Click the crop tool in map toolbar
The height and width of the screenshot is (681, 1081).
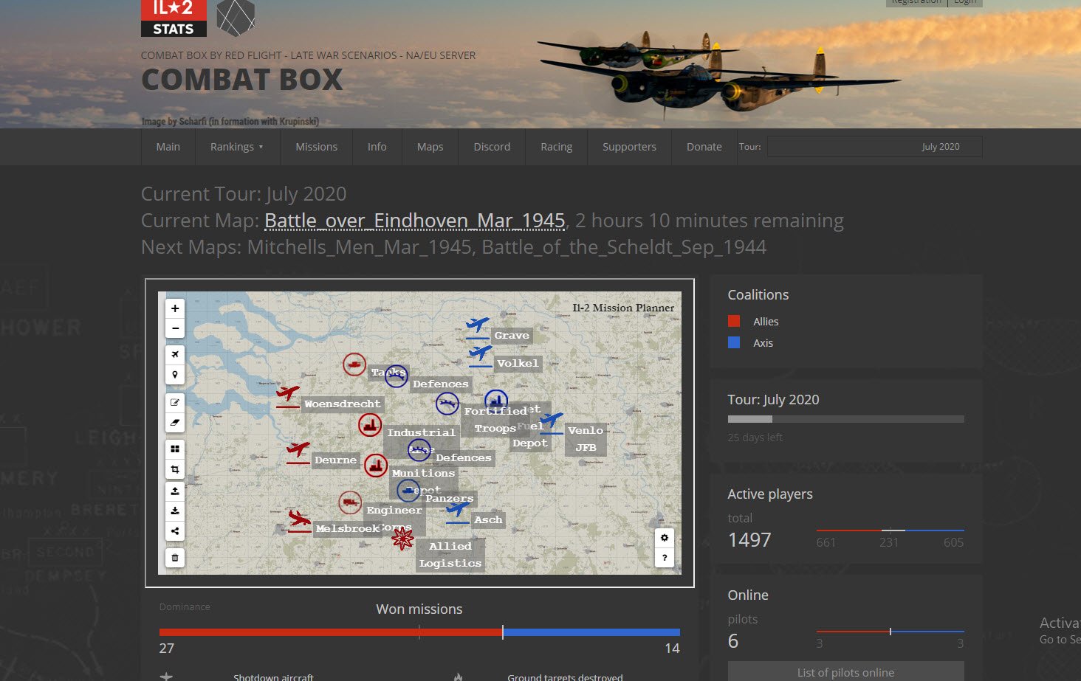(175, 469)
